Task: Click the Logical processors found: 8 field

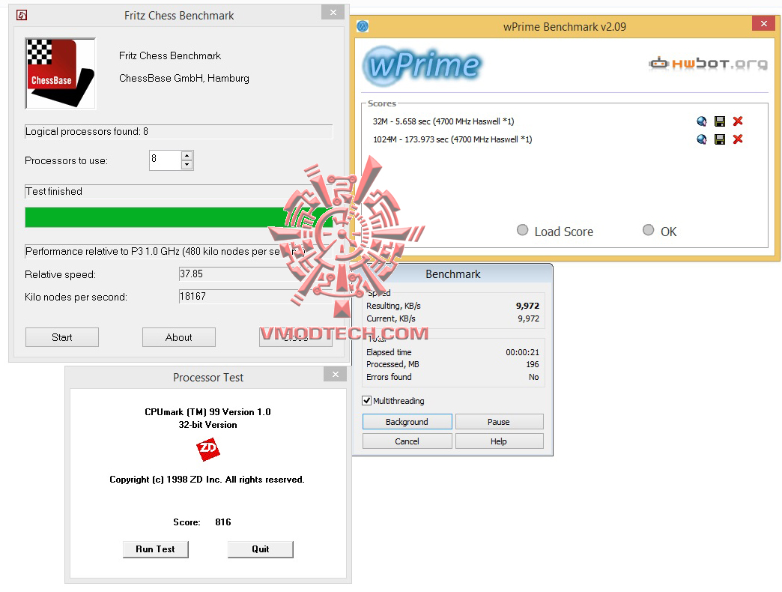Action: [178, 132]
